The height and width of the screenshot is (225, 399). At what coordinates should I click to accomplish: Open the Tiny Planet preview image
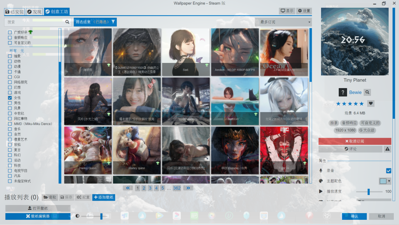[355, 41]
